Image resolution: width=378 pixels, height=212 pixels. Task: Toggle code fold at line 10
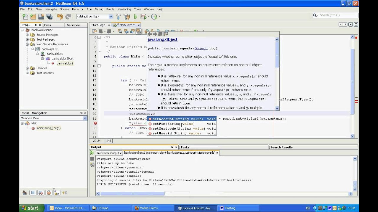[x=99, y=66]
